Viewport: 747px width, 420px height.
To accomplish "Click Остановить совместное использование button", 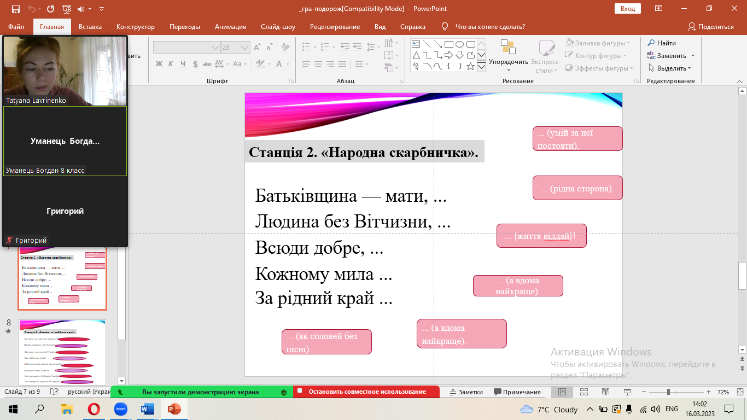I will tap(366, 392).
